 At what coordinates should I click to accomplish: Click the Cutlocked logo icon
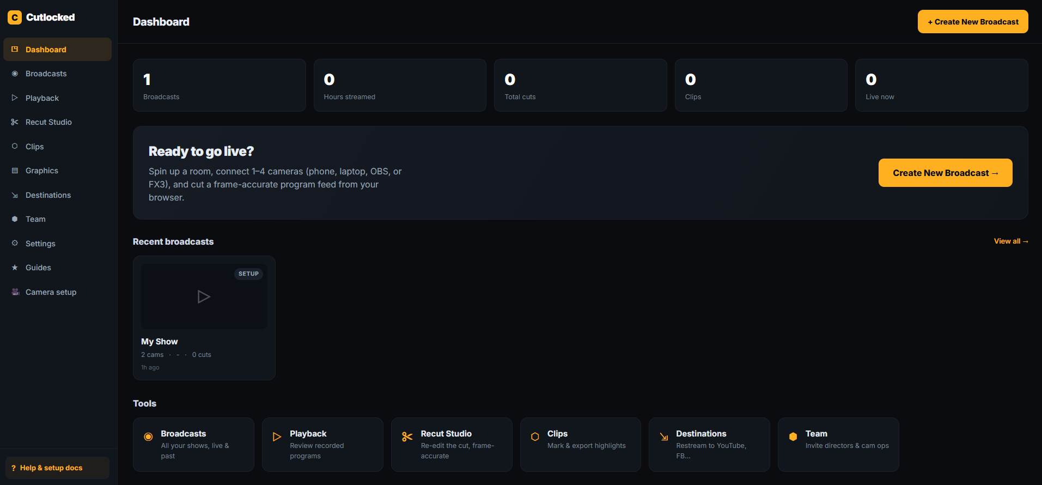15,17
